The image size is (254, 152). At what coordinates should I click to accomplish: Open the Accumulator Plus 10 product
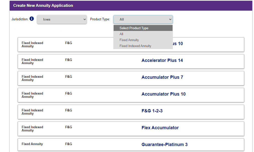(x=163, y=94)
